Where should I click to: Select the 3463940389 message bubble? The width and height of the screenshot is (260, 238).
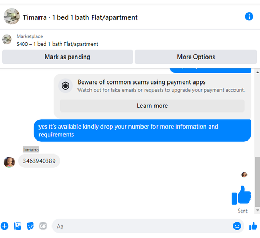tap(39, 161)
